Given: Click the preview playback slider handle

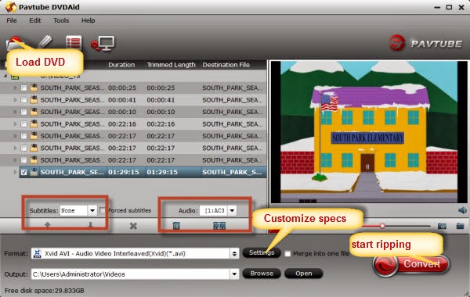Looking at the screenshot, I should [382, 226].
